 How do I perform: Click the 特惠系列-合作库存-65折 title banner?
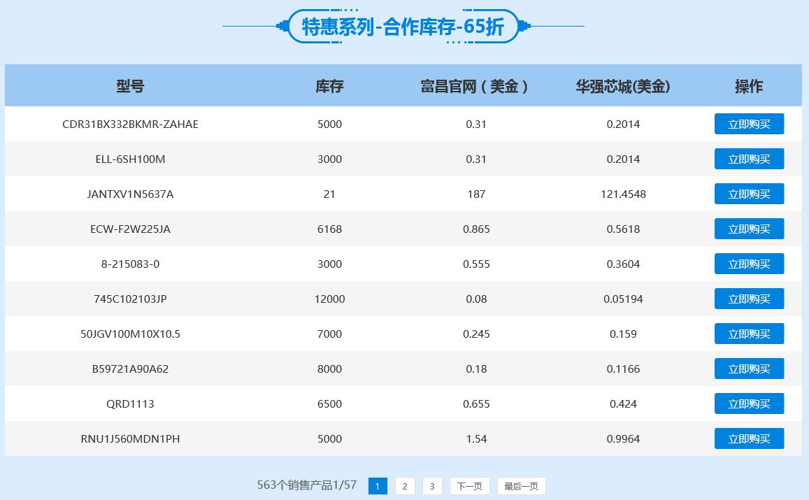pyautogui.click(x=404, y=27)
